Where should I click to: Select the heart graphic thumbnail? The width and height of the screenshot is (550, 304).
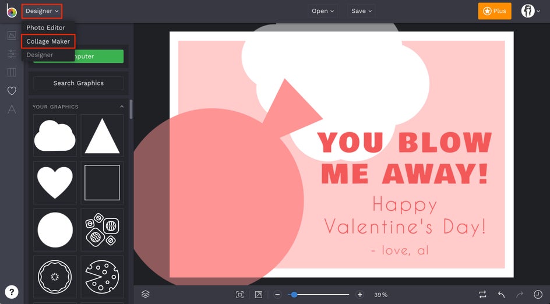tap(55, 182)
